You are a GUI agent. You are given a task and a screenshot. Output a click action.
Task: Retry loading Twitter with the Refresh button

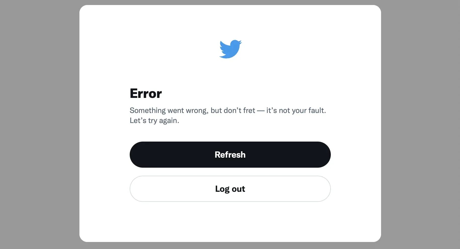coord(230,155)
